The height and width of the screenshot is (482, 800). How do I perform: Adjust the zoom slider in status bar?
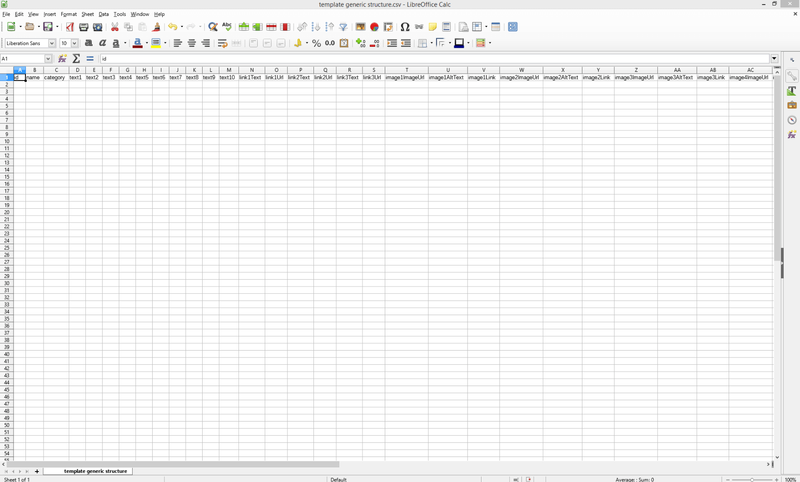(x=752, y=480)
